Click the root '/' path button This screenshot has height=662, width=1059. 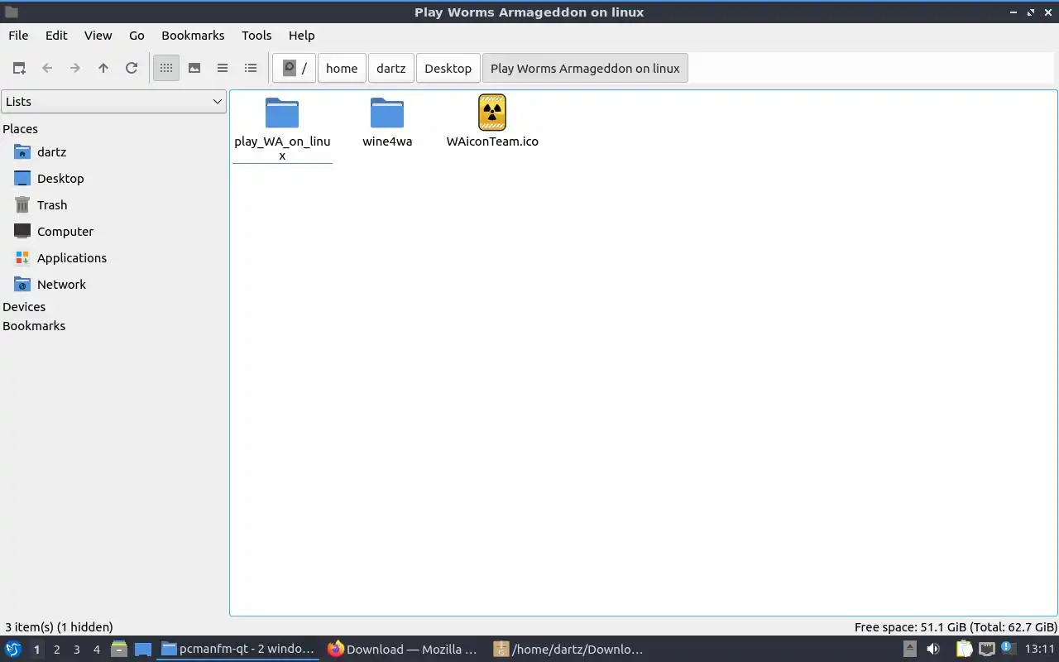tap(295, 68)
